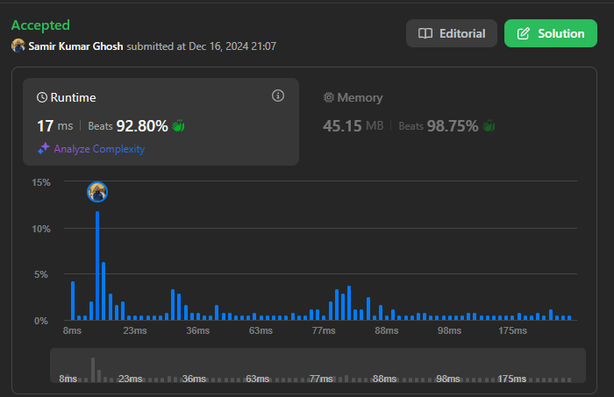Click the small avatar beside Samir Kumar Ghosh
This screenshot has width=614, height=397.
point(18,46)
